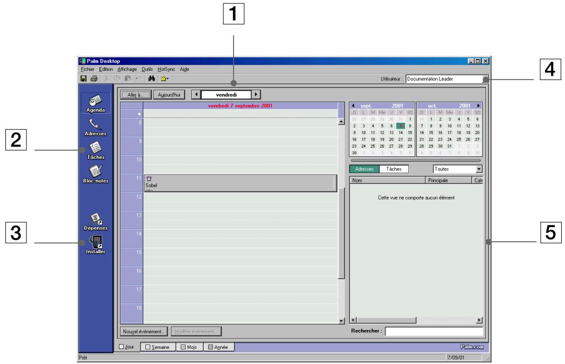Show previous month in mini calendar

353,106
